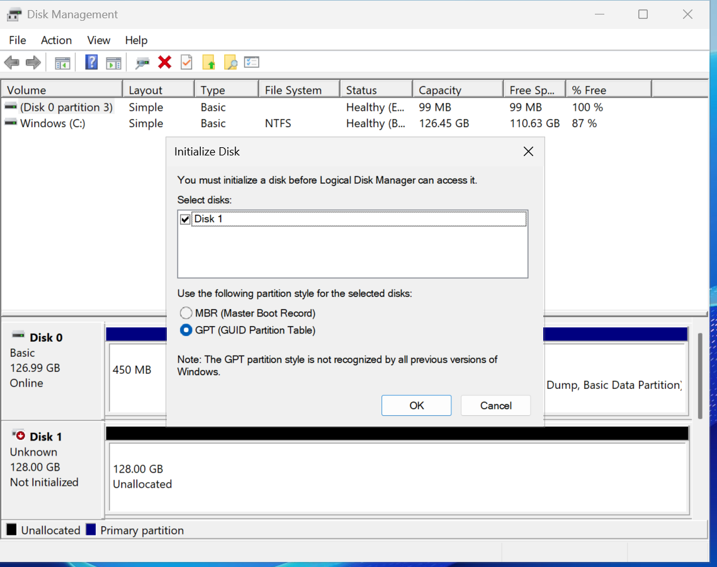Click the 126.45 GB capacity cell
The width and height of the screenshot is (717, 567).
pyautogui.click(x=444, y=123)
